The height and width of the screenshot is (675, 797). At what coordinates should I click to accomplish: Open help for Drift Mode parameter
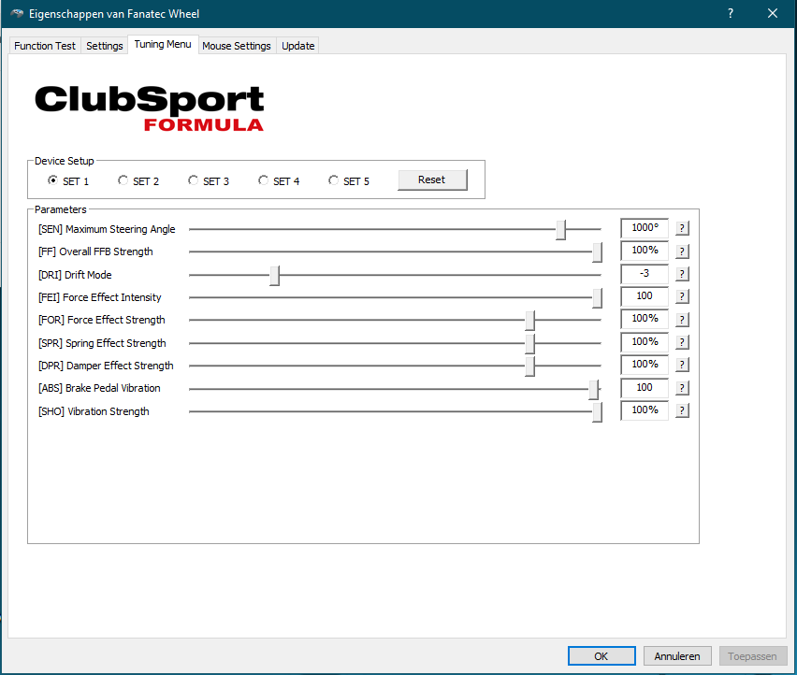(682, 274)
